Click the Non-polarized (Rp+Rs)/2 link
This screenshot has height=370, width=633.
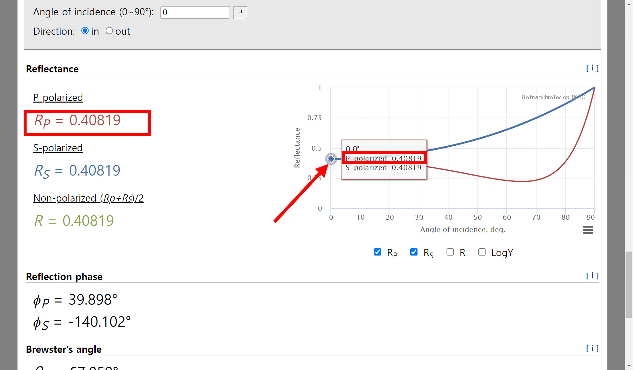(88, 198)
